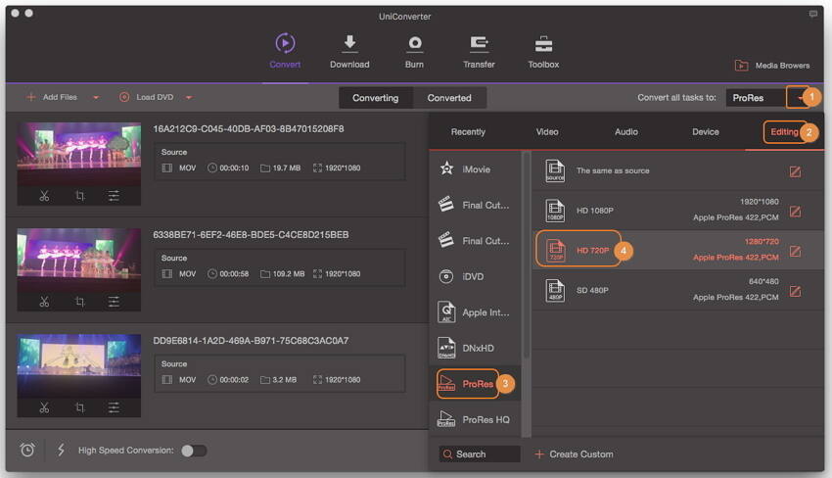Click the feedback chat icon in title bar
832x478 pixels.
(x=812, y=14)
